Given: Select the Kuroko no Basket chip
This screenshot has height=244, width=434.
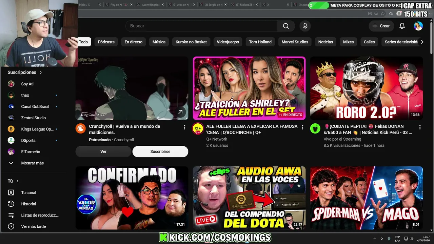Looking at the screenshot, I should click(191, 42).
